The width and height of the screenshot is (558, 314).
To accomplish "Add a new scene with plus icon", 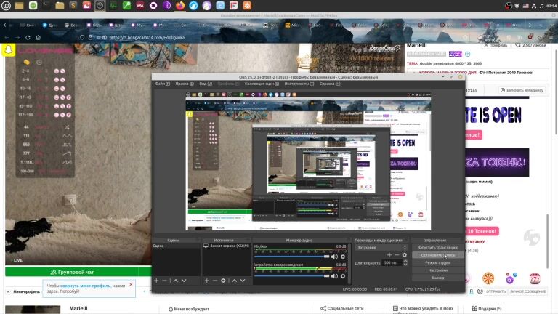I will (x=156, y=280).
